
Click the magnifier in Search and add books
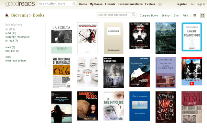(x=134, y=15)
